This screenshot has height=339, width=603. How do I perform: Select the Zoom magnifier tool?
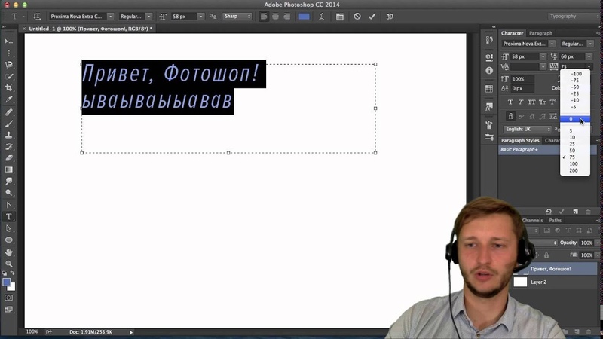click(9, 264)
